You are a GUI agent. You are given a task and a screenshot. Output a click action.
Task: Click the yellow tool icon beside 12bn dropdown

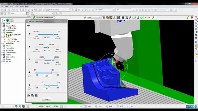[85, 18]
